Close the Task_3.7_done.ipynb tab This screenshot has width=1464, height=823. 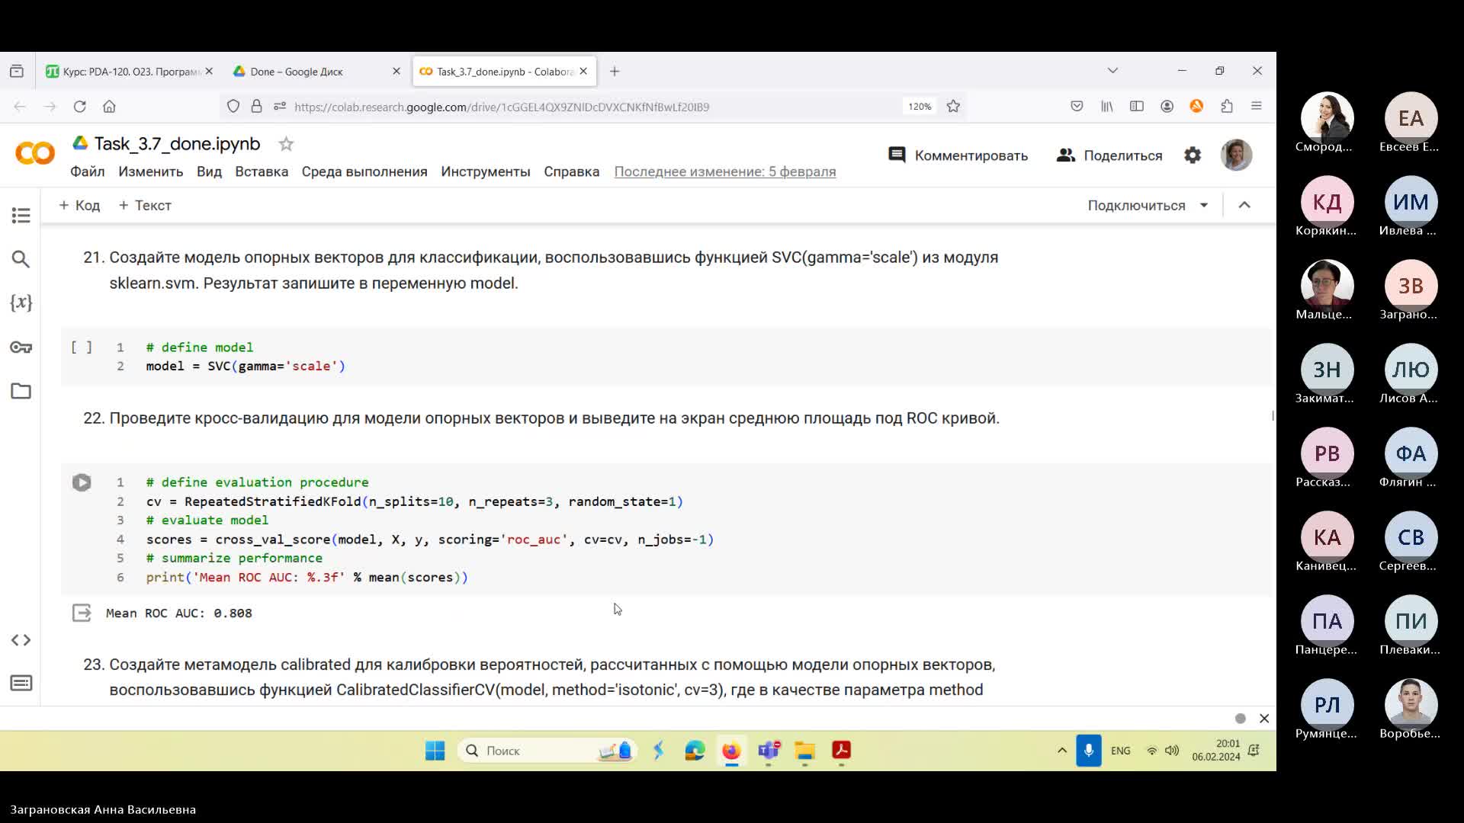[x=583, y=71]
